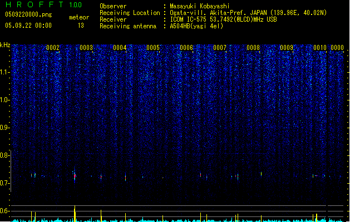Image resolution: width=350 pixels, height=222 pixels.
Task: Click the Receiving Location line text
Action: coord(213,13)
